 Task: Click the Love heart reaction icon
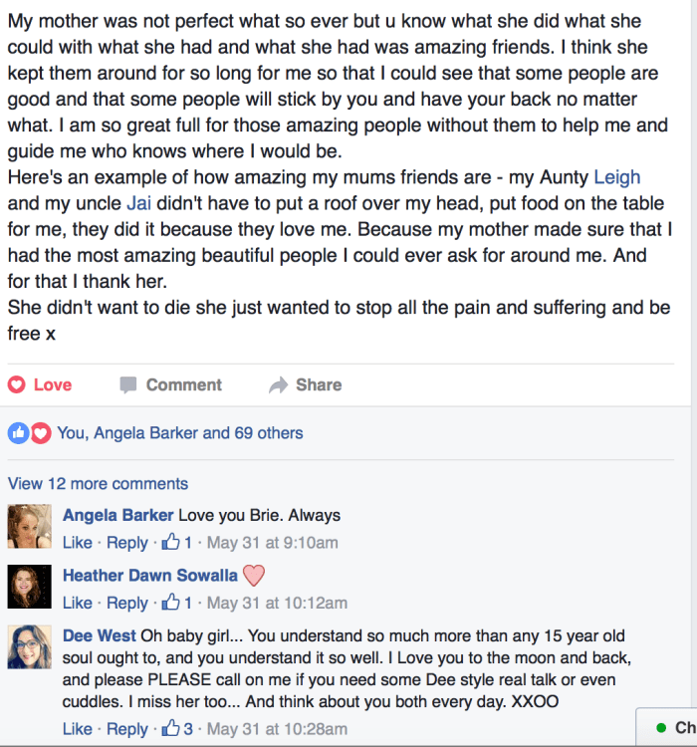click(x=17, y=385)
